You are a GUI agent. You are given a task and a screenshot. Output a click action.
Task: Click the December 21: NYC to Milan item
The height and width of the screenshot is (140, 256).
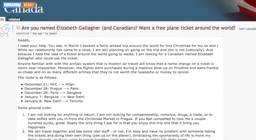coord(49,84)
